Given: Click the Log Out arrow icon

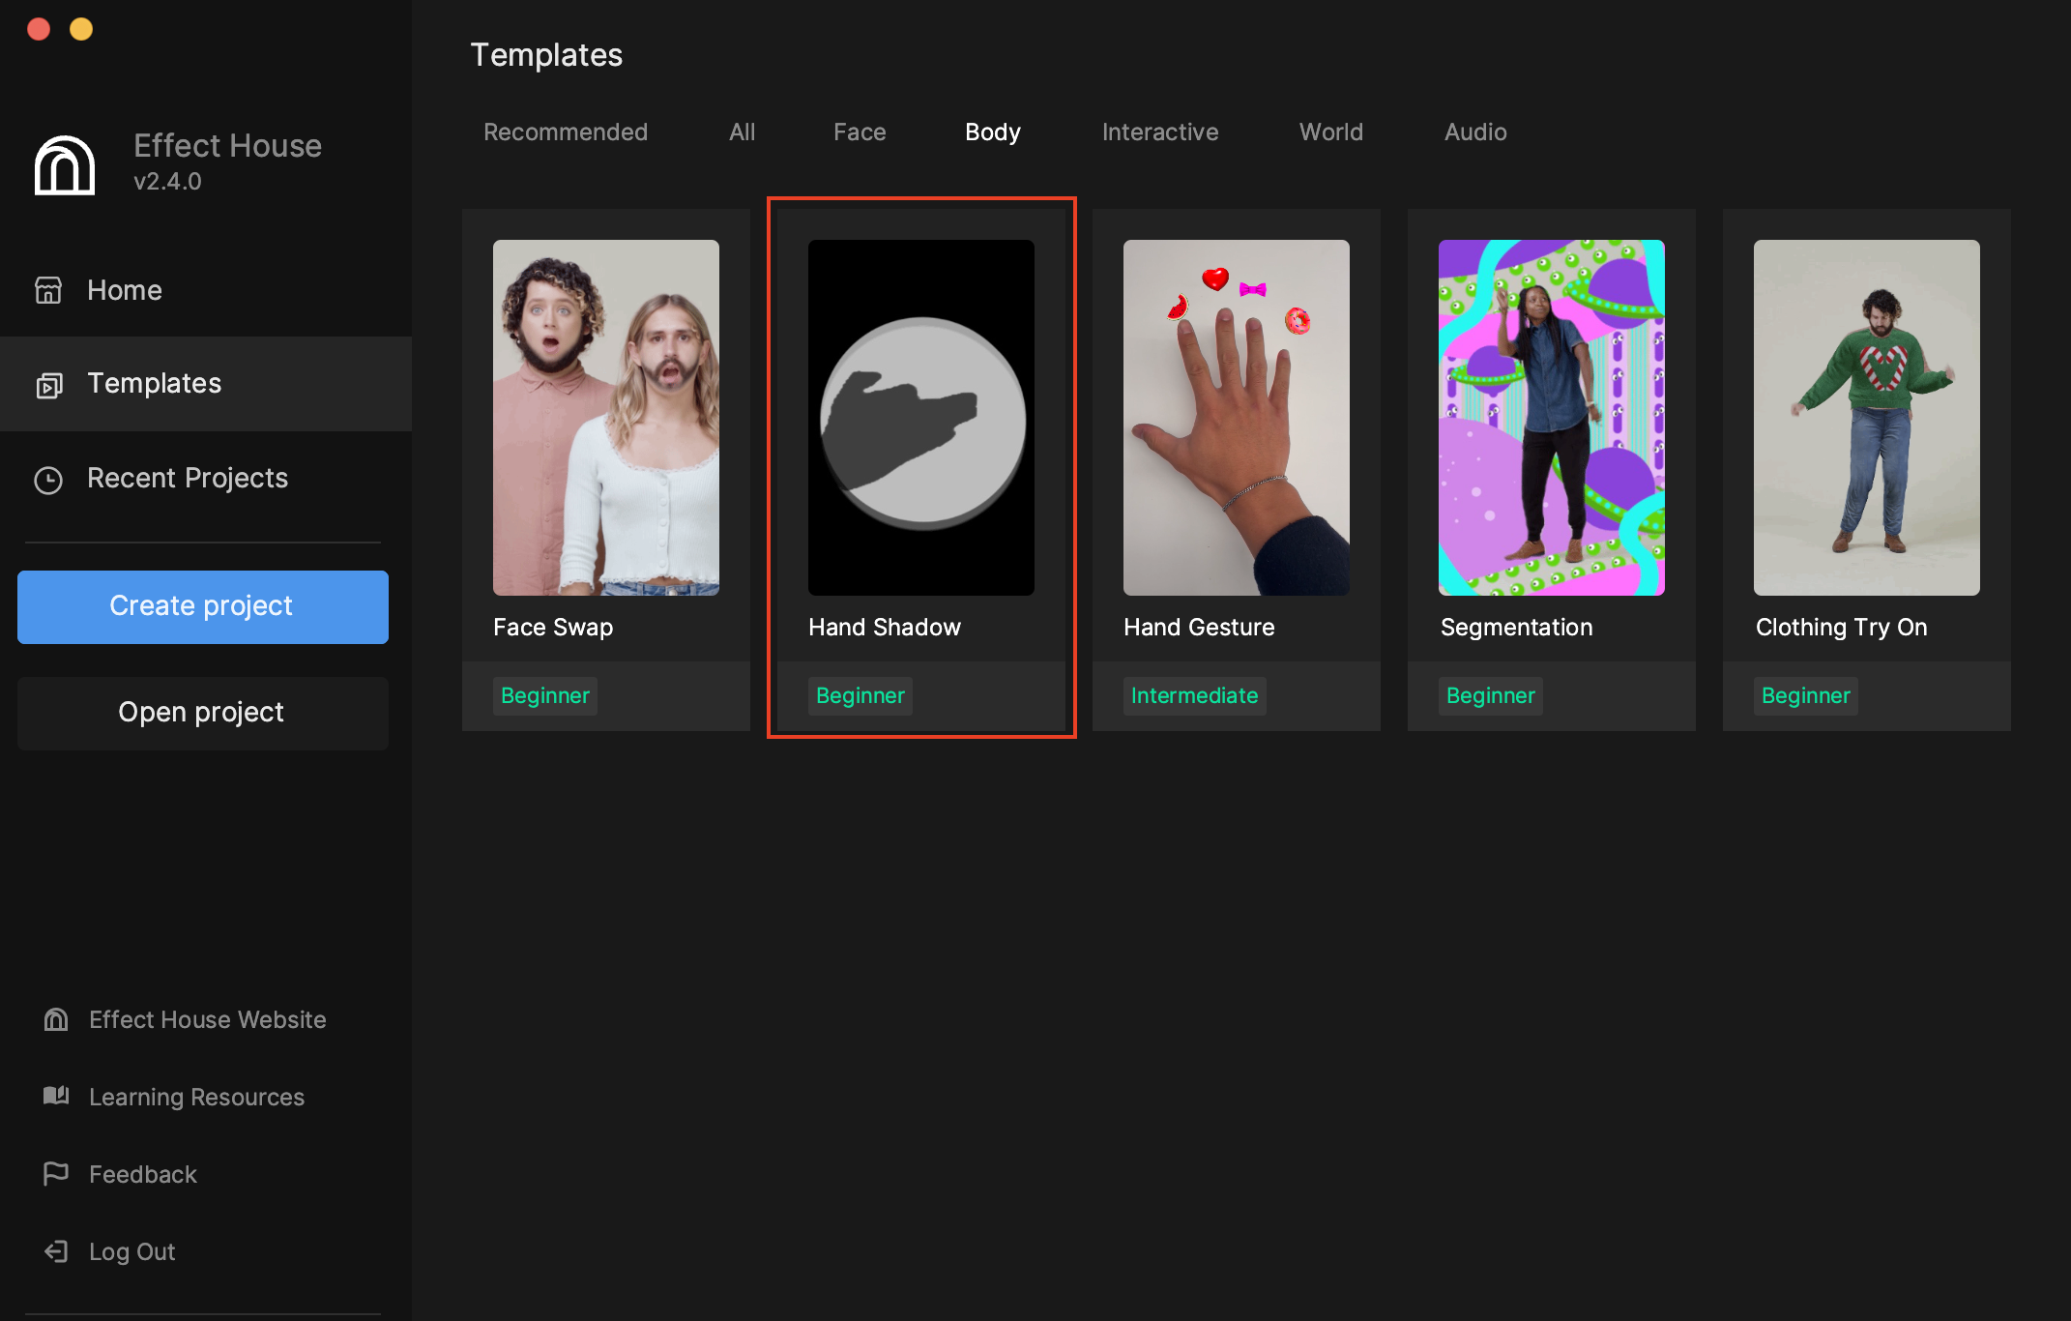Looking at the screenshot, I should 56,1251.
